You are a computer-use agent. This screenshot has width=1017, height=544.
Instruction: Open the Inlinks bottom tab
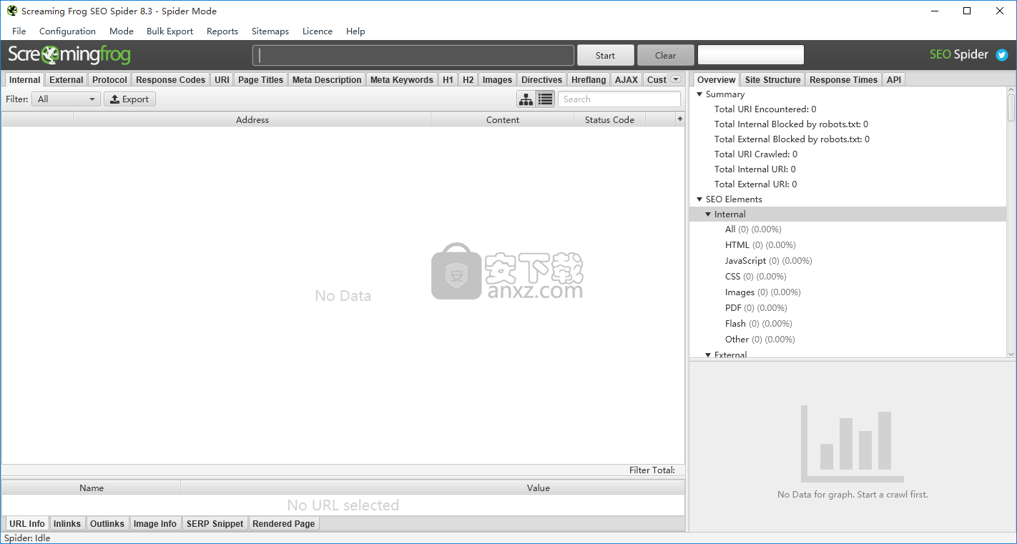coord(67,524)
